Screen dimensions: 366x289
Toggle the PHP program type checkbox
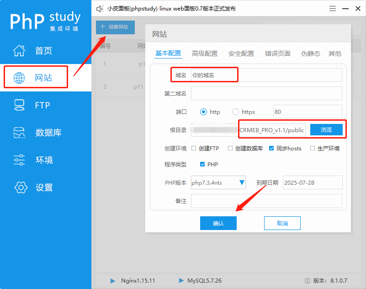202,164
